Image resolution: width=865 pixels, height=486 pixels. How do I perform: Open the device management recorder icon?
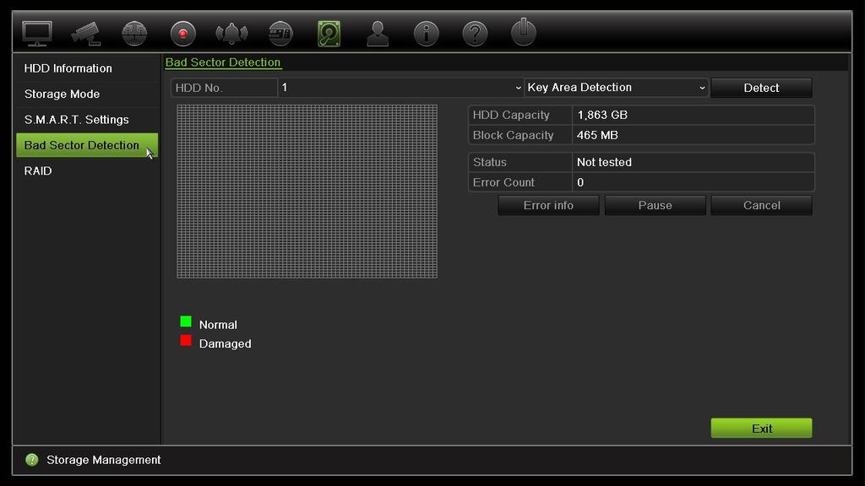[280, 33]
